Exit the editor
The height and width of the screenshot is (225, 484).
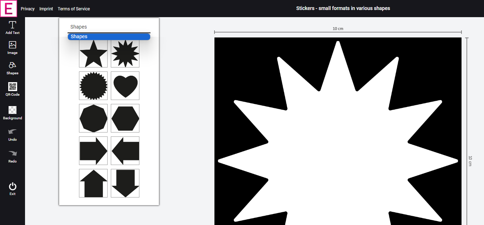pyautogui.click(x=13, y=189)
